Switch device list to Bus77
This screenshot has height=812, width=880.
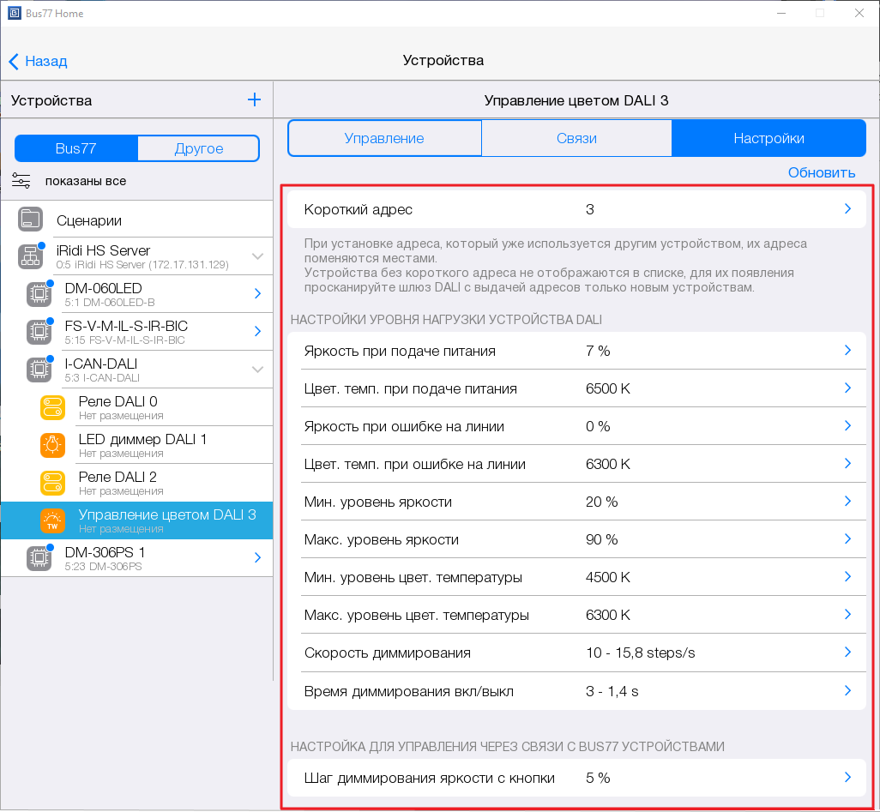tap(75, 148)
